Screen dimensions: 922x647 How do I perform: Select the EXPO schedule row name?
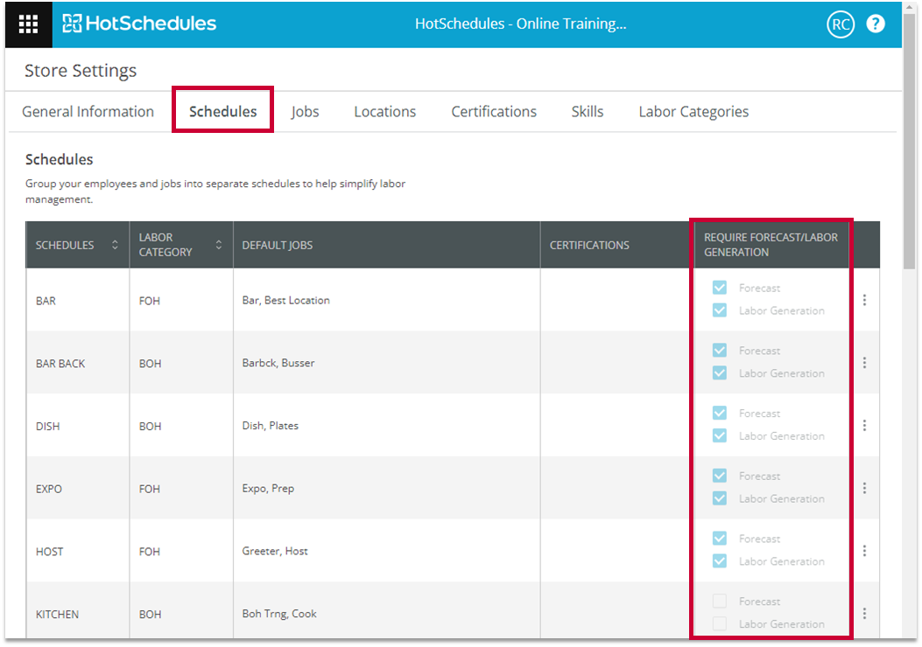point(49,489)
